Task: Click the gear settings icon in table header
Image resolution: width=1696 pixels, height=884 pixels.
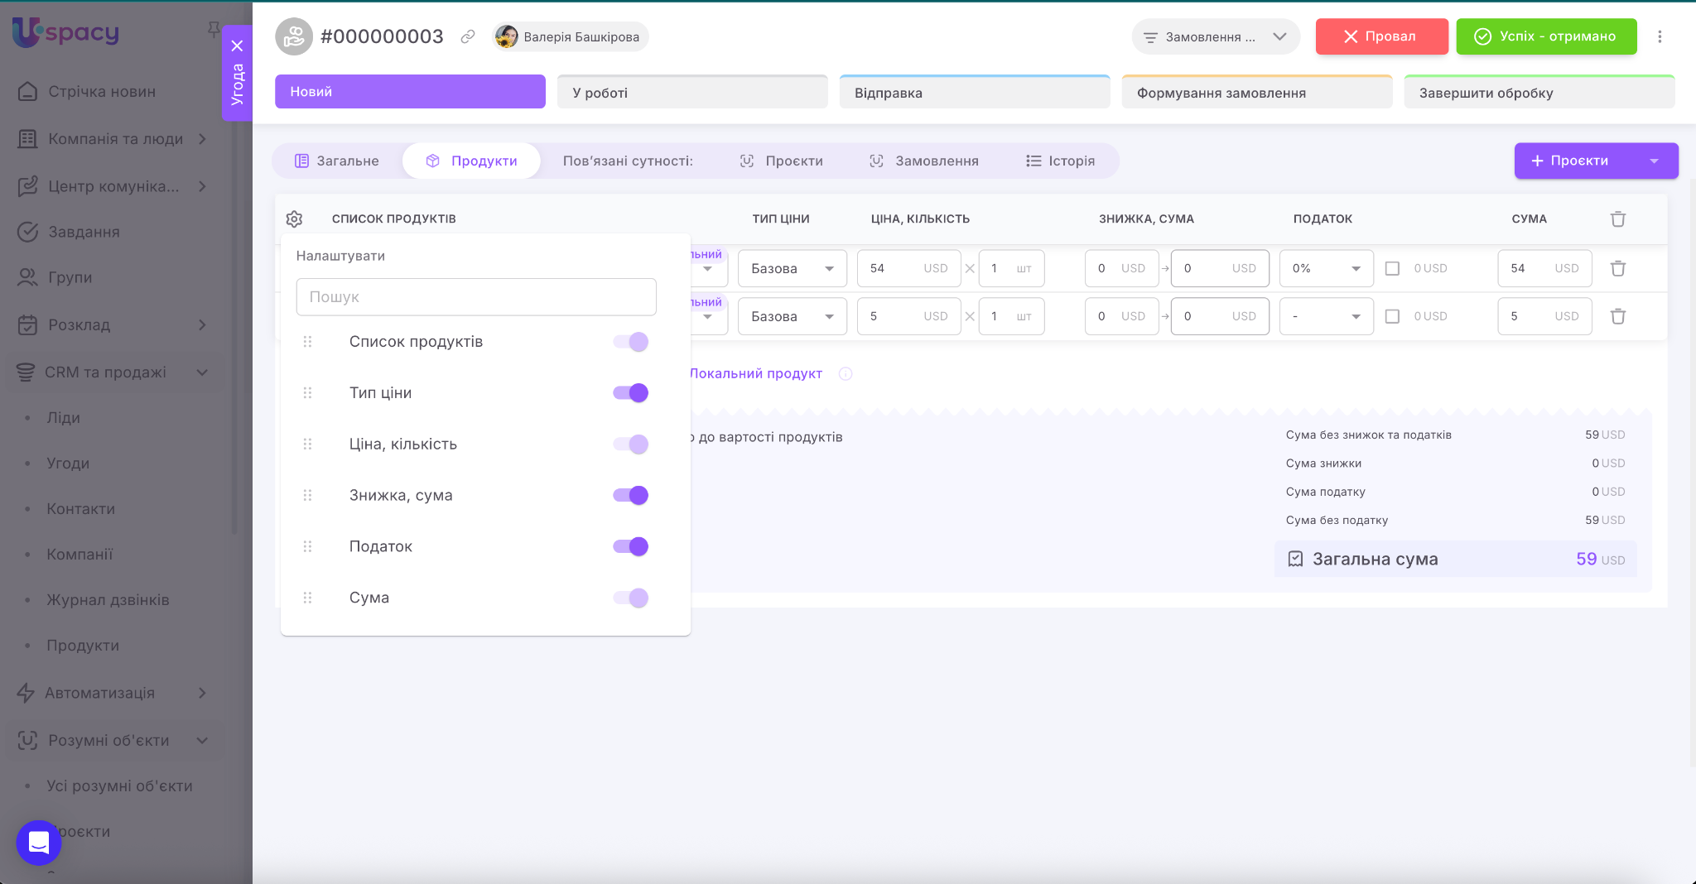Action: tap(294, 219)
